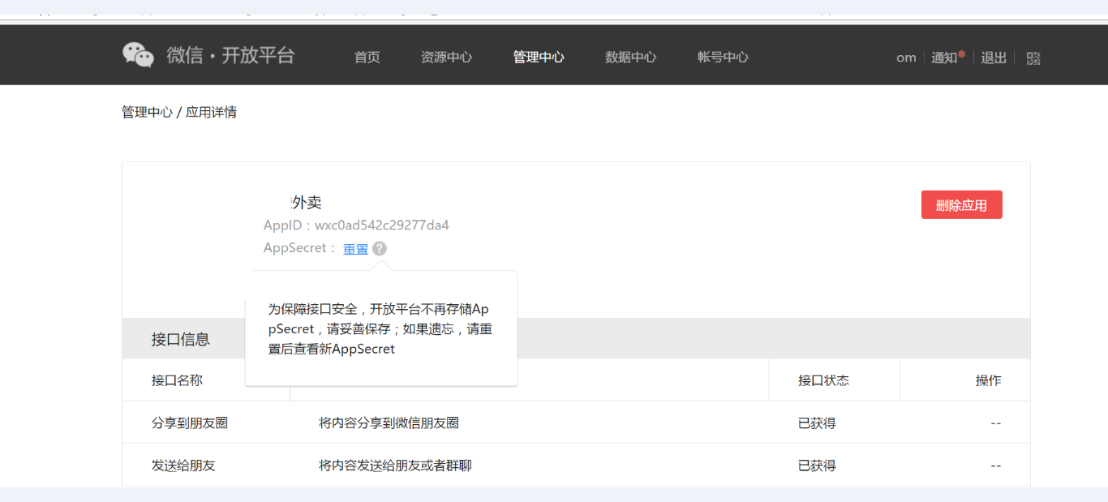Click description 将内容分享到微信朋友圈
Viewport: 1108px width, 502px height.
tap(389, 423)
